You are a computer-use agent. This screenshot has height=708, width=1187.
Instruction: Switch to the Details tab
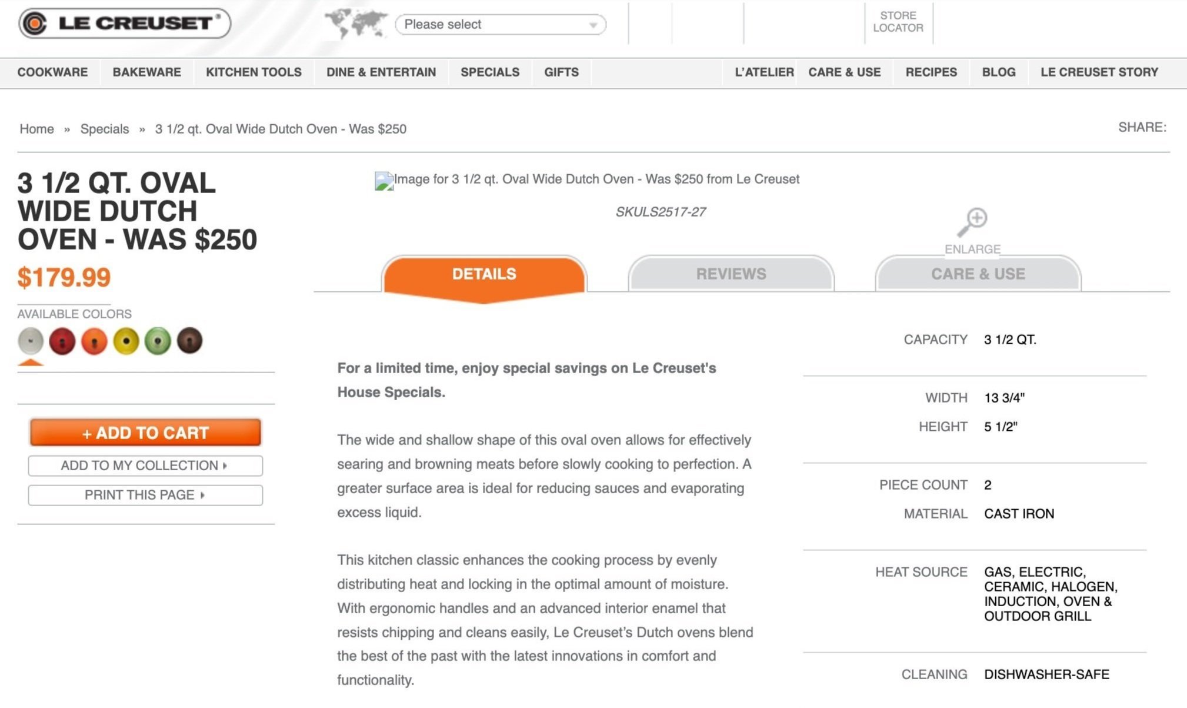484,275
